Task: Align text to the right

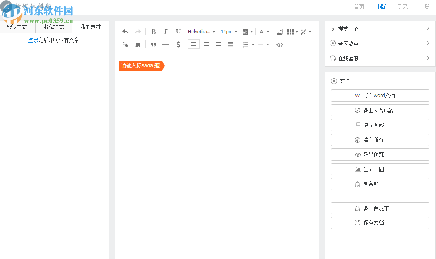Action: point(219,44)
